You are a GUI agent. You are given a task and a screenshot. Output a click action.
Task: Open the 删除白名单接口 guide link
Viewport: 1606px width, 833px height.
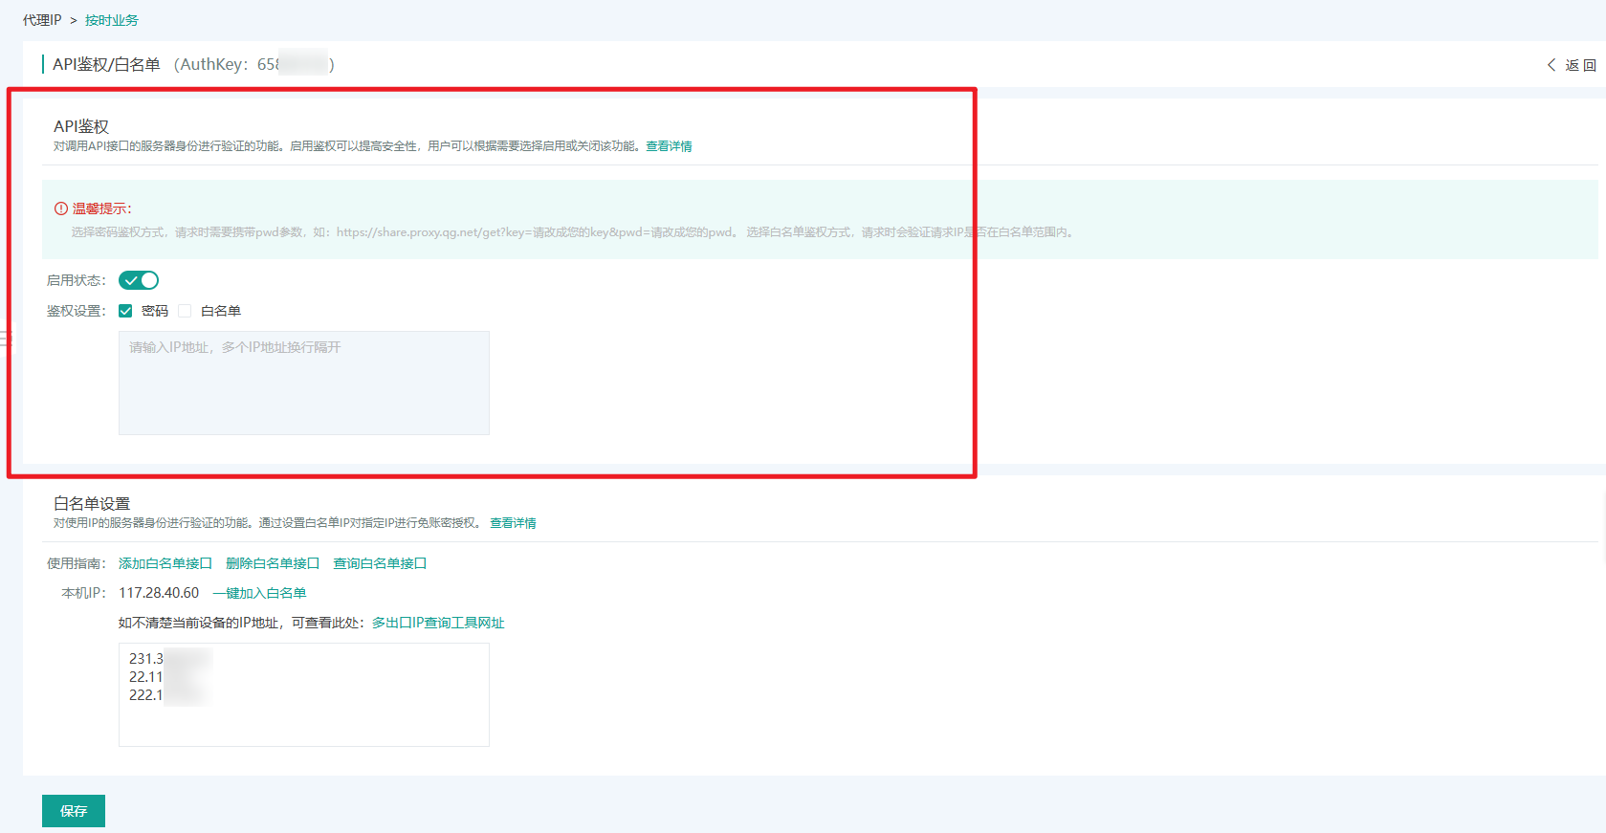[x=273, y=563]
